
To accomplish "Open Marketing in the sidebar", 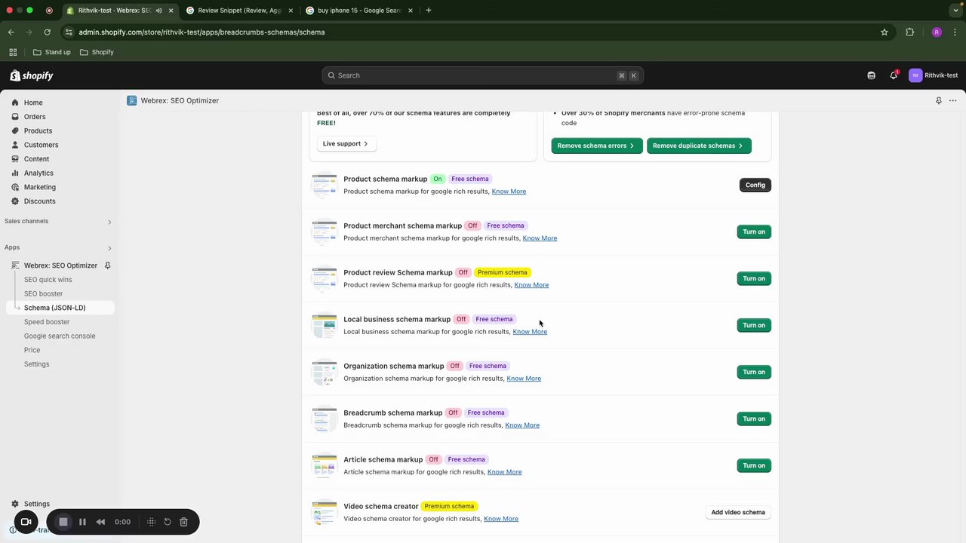I will coord(40,187).
